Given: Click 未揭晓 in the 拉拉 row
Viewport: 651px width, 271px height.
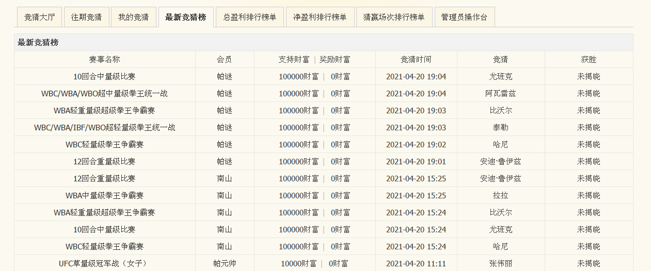Looking at the screenshot, I should 589,195.
